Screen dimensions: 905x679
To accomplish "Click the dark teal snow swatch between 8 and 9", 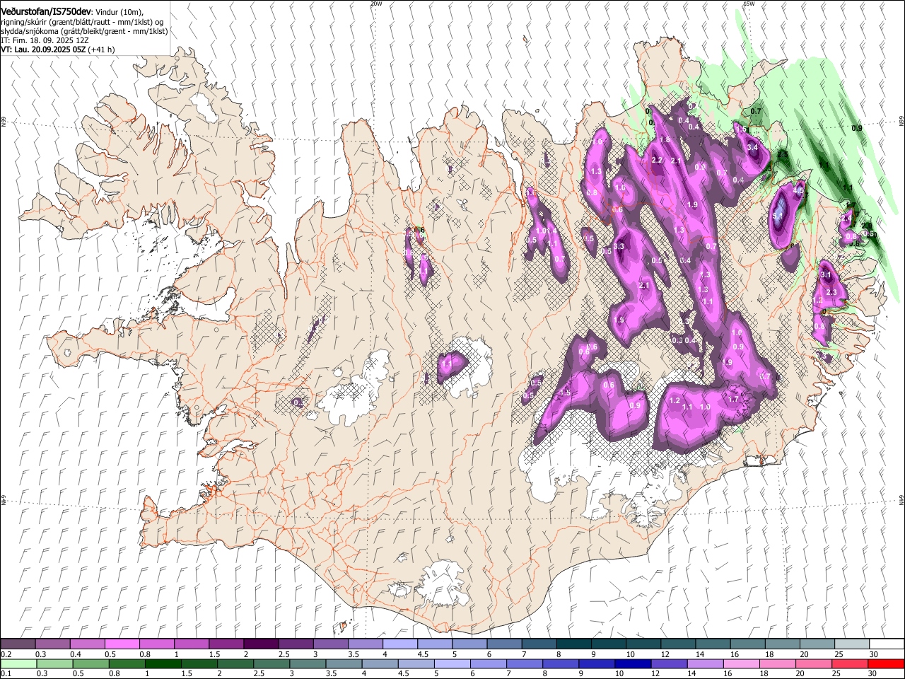I will (573, 644).
